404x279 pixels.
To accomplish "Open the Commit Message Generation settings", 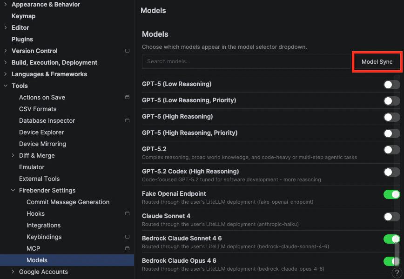I will (x=68, y=202).
